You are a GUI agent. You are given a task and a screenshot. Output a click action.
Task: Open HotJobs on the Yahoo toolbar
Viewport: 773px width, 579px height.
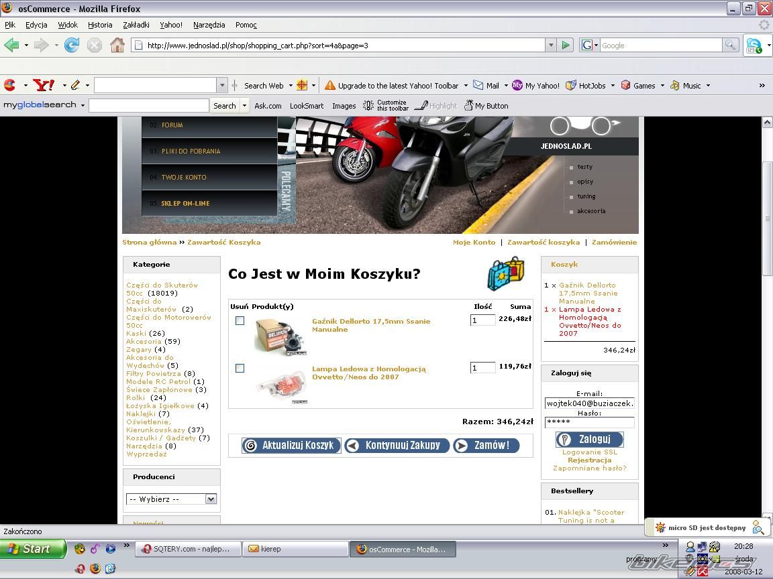click(585, 85)
